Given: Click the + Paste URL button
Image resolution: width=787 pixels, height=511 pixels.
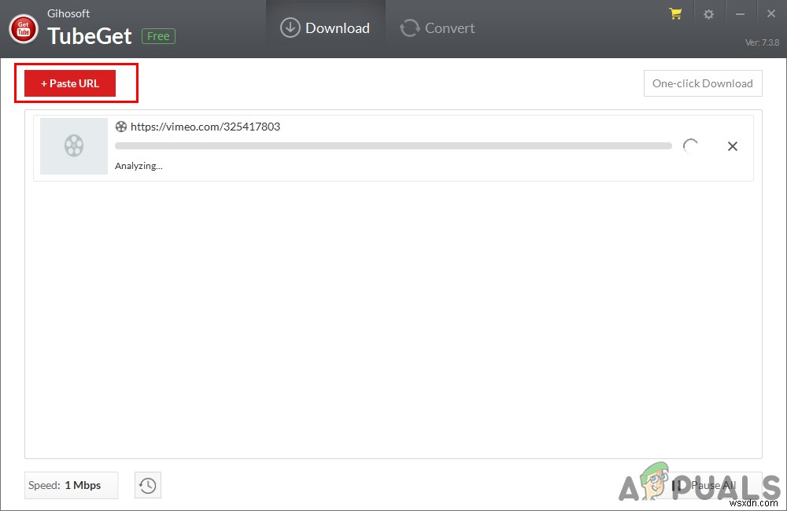Looking at the screenshot, I should point(70,83).
